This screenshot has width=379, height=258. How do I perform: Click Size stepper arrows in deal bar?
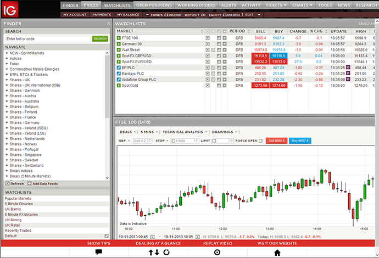[150, 141]
